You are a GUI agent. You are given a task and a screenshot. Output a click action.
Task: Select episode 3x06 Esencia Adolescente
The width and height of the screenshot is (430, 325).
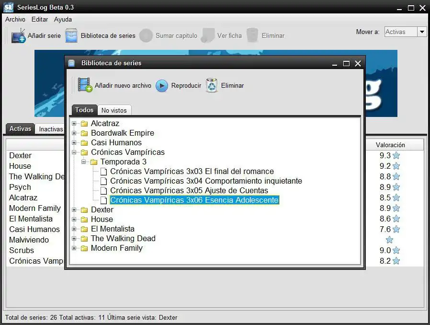194,200
